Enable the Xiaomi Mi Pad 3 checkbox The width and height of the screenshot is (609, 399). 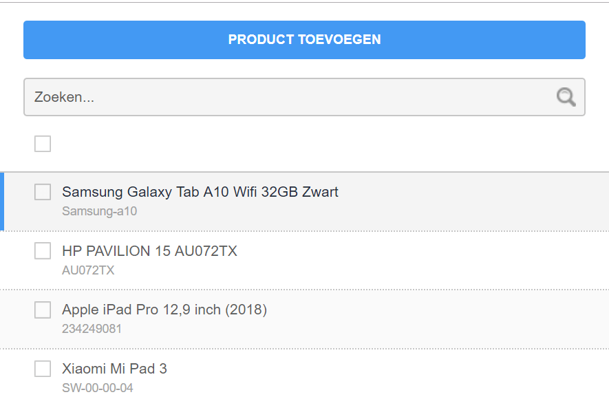(43, 369)
